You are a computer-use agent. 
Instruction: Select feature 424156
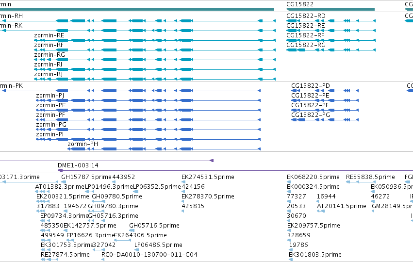[193, 187]
